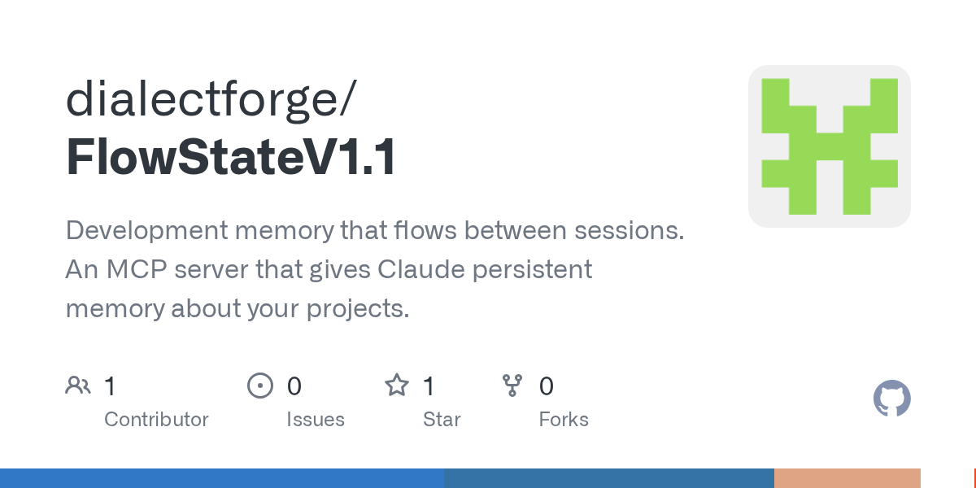Click the number above the Star label
The image size is (976, 488).
point(429,386)
